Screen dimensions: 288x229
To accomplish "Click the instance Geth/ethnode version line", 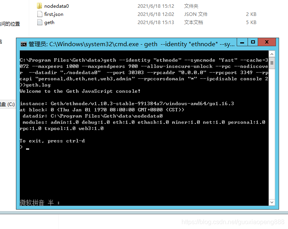I will click(127, 104).
